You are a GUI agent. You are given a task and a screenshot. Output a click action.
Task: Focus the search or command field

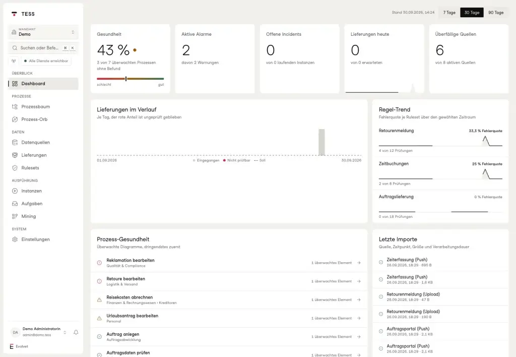tap(43, 48)
